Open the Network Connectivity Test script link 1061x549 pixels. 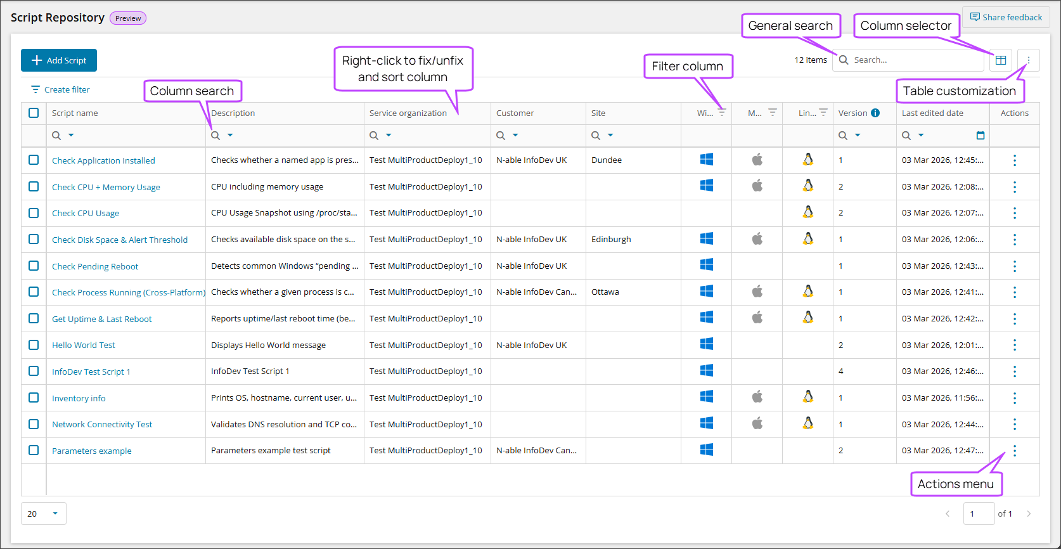102,425
